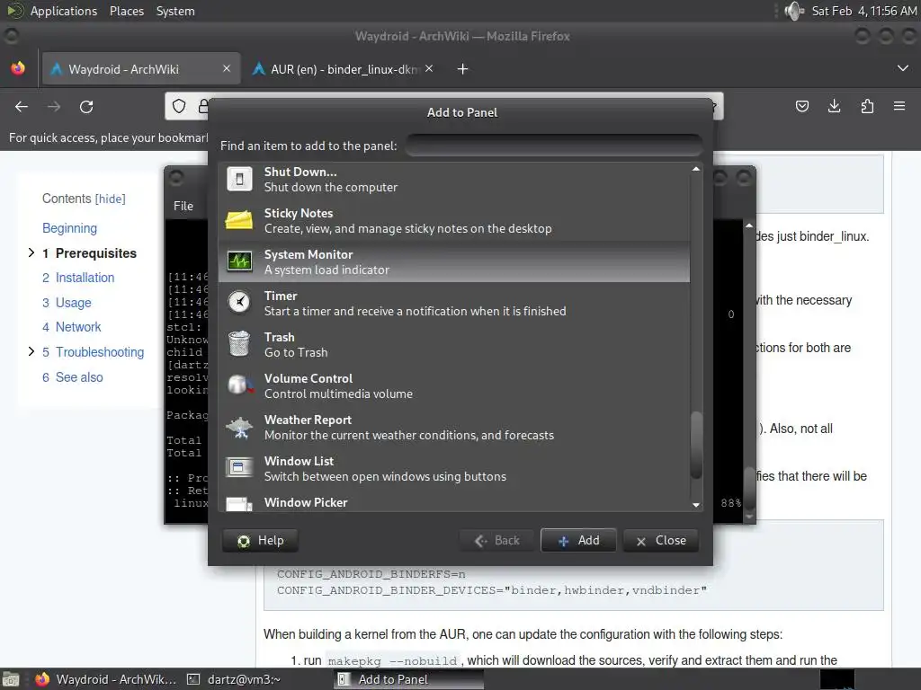Reload the Waydroid wiki page
This screenshot has height=690, width=921.
(86, 107)
